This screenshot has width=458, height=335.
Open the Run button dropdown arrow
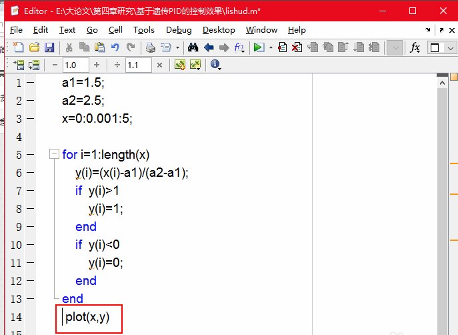pos(269,48)
